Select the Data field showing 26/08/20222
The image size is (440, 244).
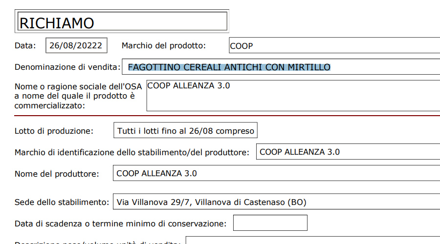[76, 46]
